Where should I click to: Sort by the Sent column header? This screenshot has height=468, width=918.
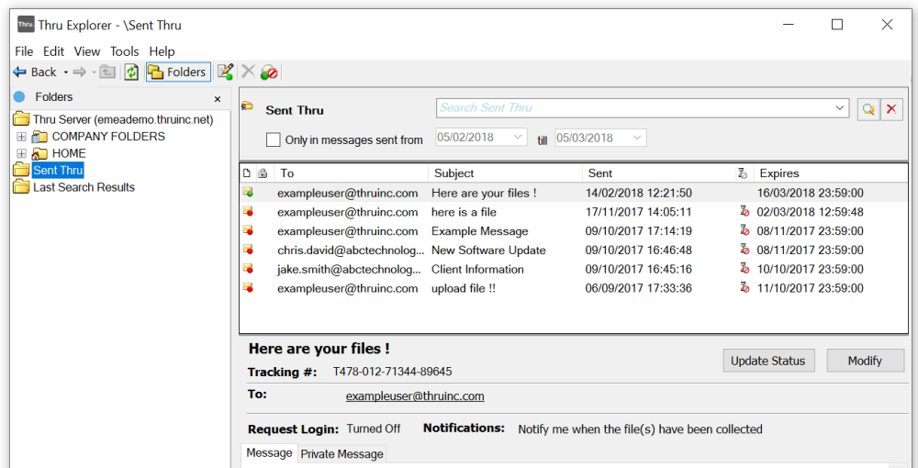pyautogui.click(x=658, y=173)
